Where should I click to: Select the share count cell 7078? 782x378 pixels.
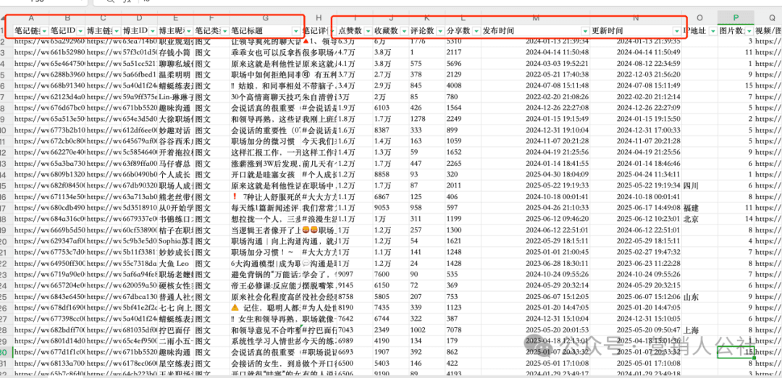pos(463,330)
